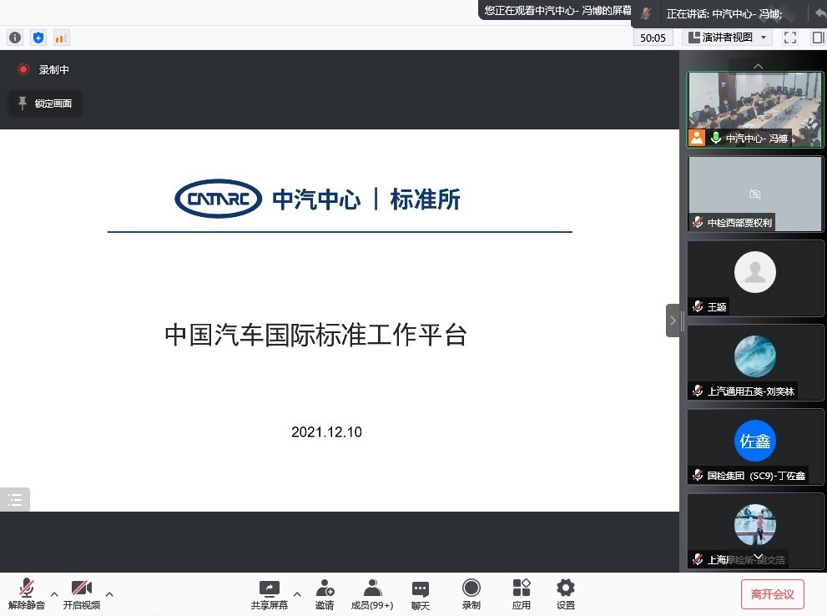Open the Apps (应用) icon
The width and height of the screenshot is (827, 616).
(522, 593)
